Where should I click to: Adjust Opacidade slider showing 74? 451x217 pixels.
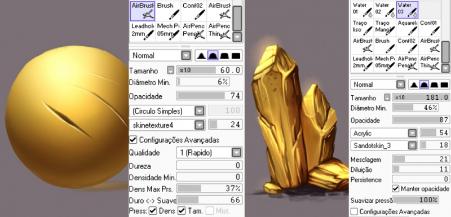[x=209, y=96]
